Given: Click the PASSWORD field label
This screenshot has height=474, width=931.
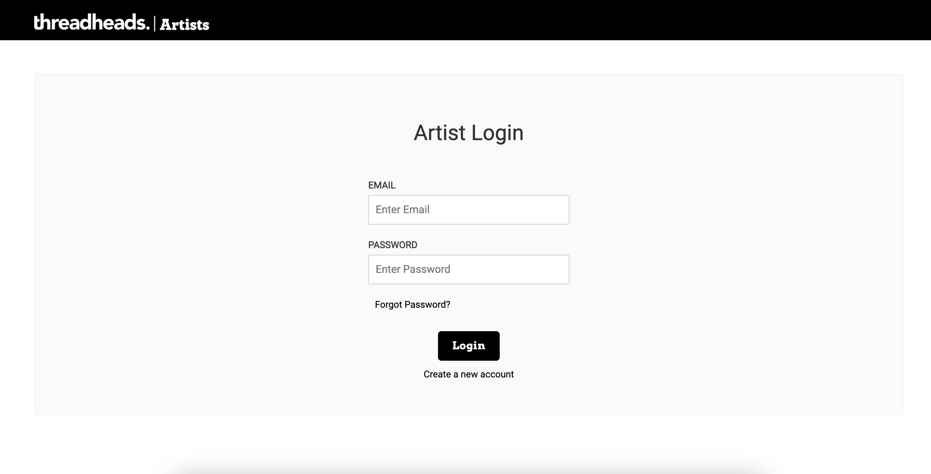Looking at the screenshot, I should [392, 245].
